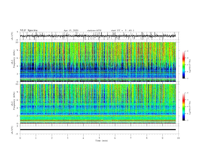Click time-axis tick label "6"
This screenshot has height=155, width=201.
[x=115, y=138]
